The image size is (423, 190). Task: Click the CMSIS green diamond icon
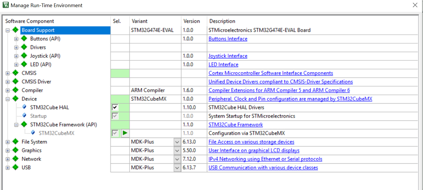point(16,73)
